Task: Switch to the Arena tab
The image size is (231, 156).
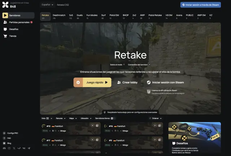Action: coord(179,17)
